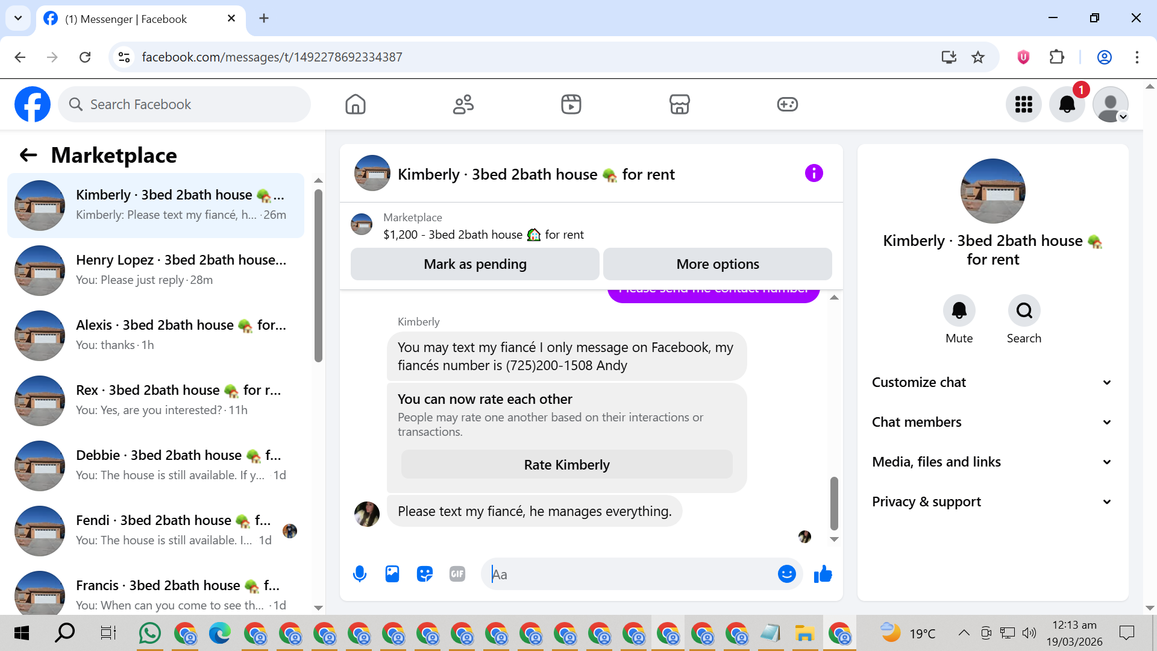
Task: Search within the conversation
Action: click(1024, 311)
